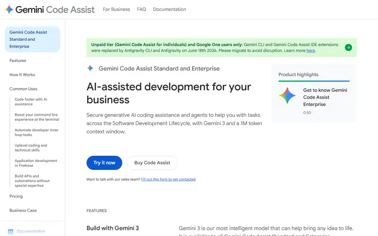Jump to Common Uses sidebar section

tap(23, 89)
